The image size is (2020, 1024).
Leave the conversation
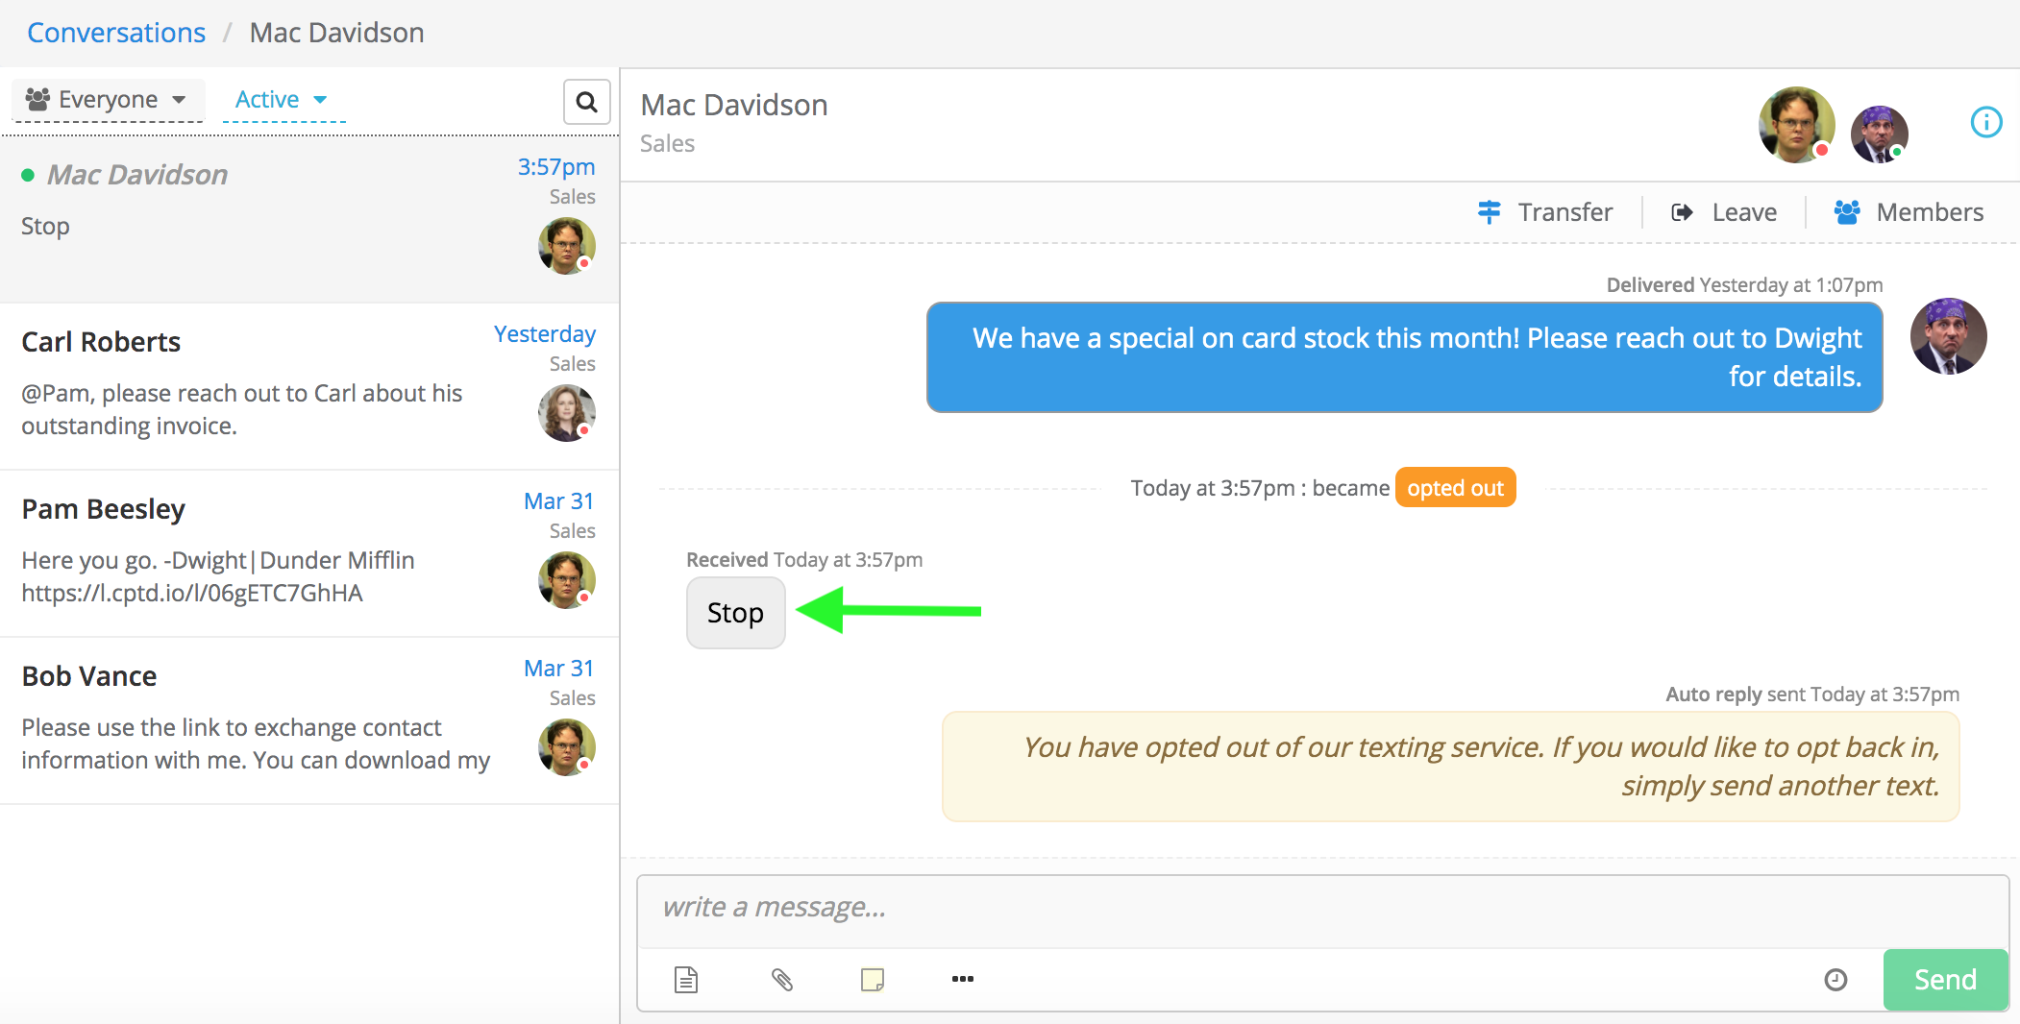point(1725,212)
